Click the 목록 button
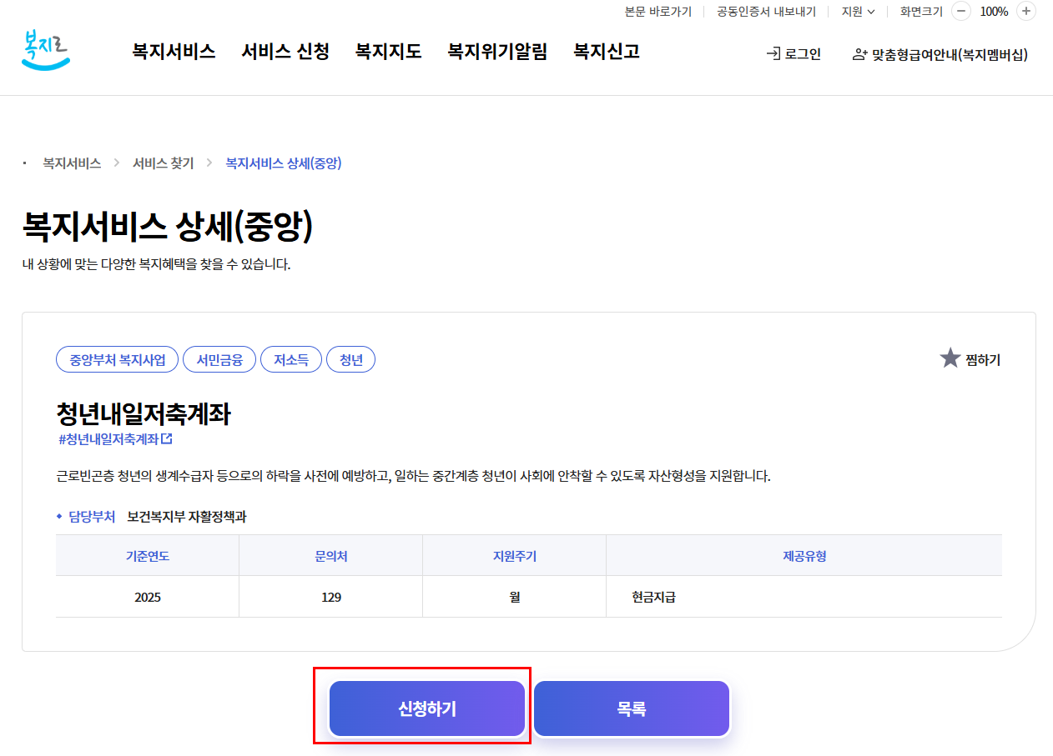Image resolution: width=1053 pixels, height=756 pixels. tap(632, 709)
